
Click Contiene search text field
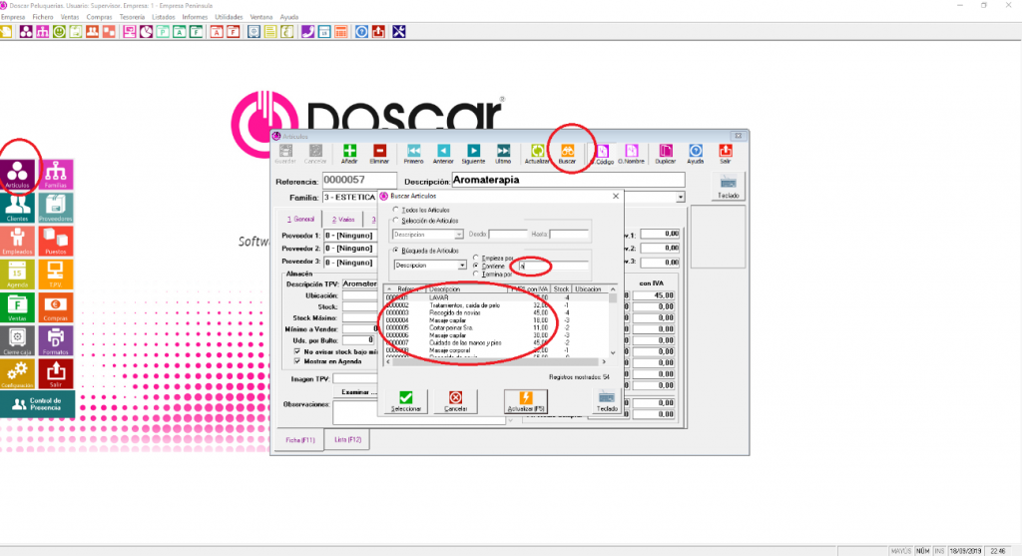[x=553, y=266]
